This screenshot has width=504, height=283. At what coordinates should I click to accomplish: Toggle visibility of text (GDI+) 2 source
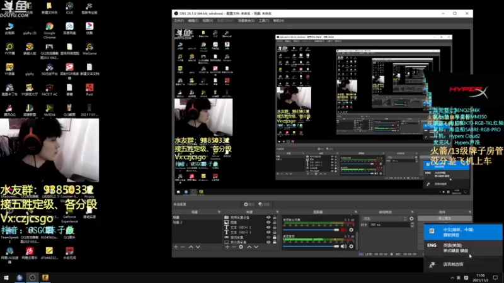(x=268, y=227)
